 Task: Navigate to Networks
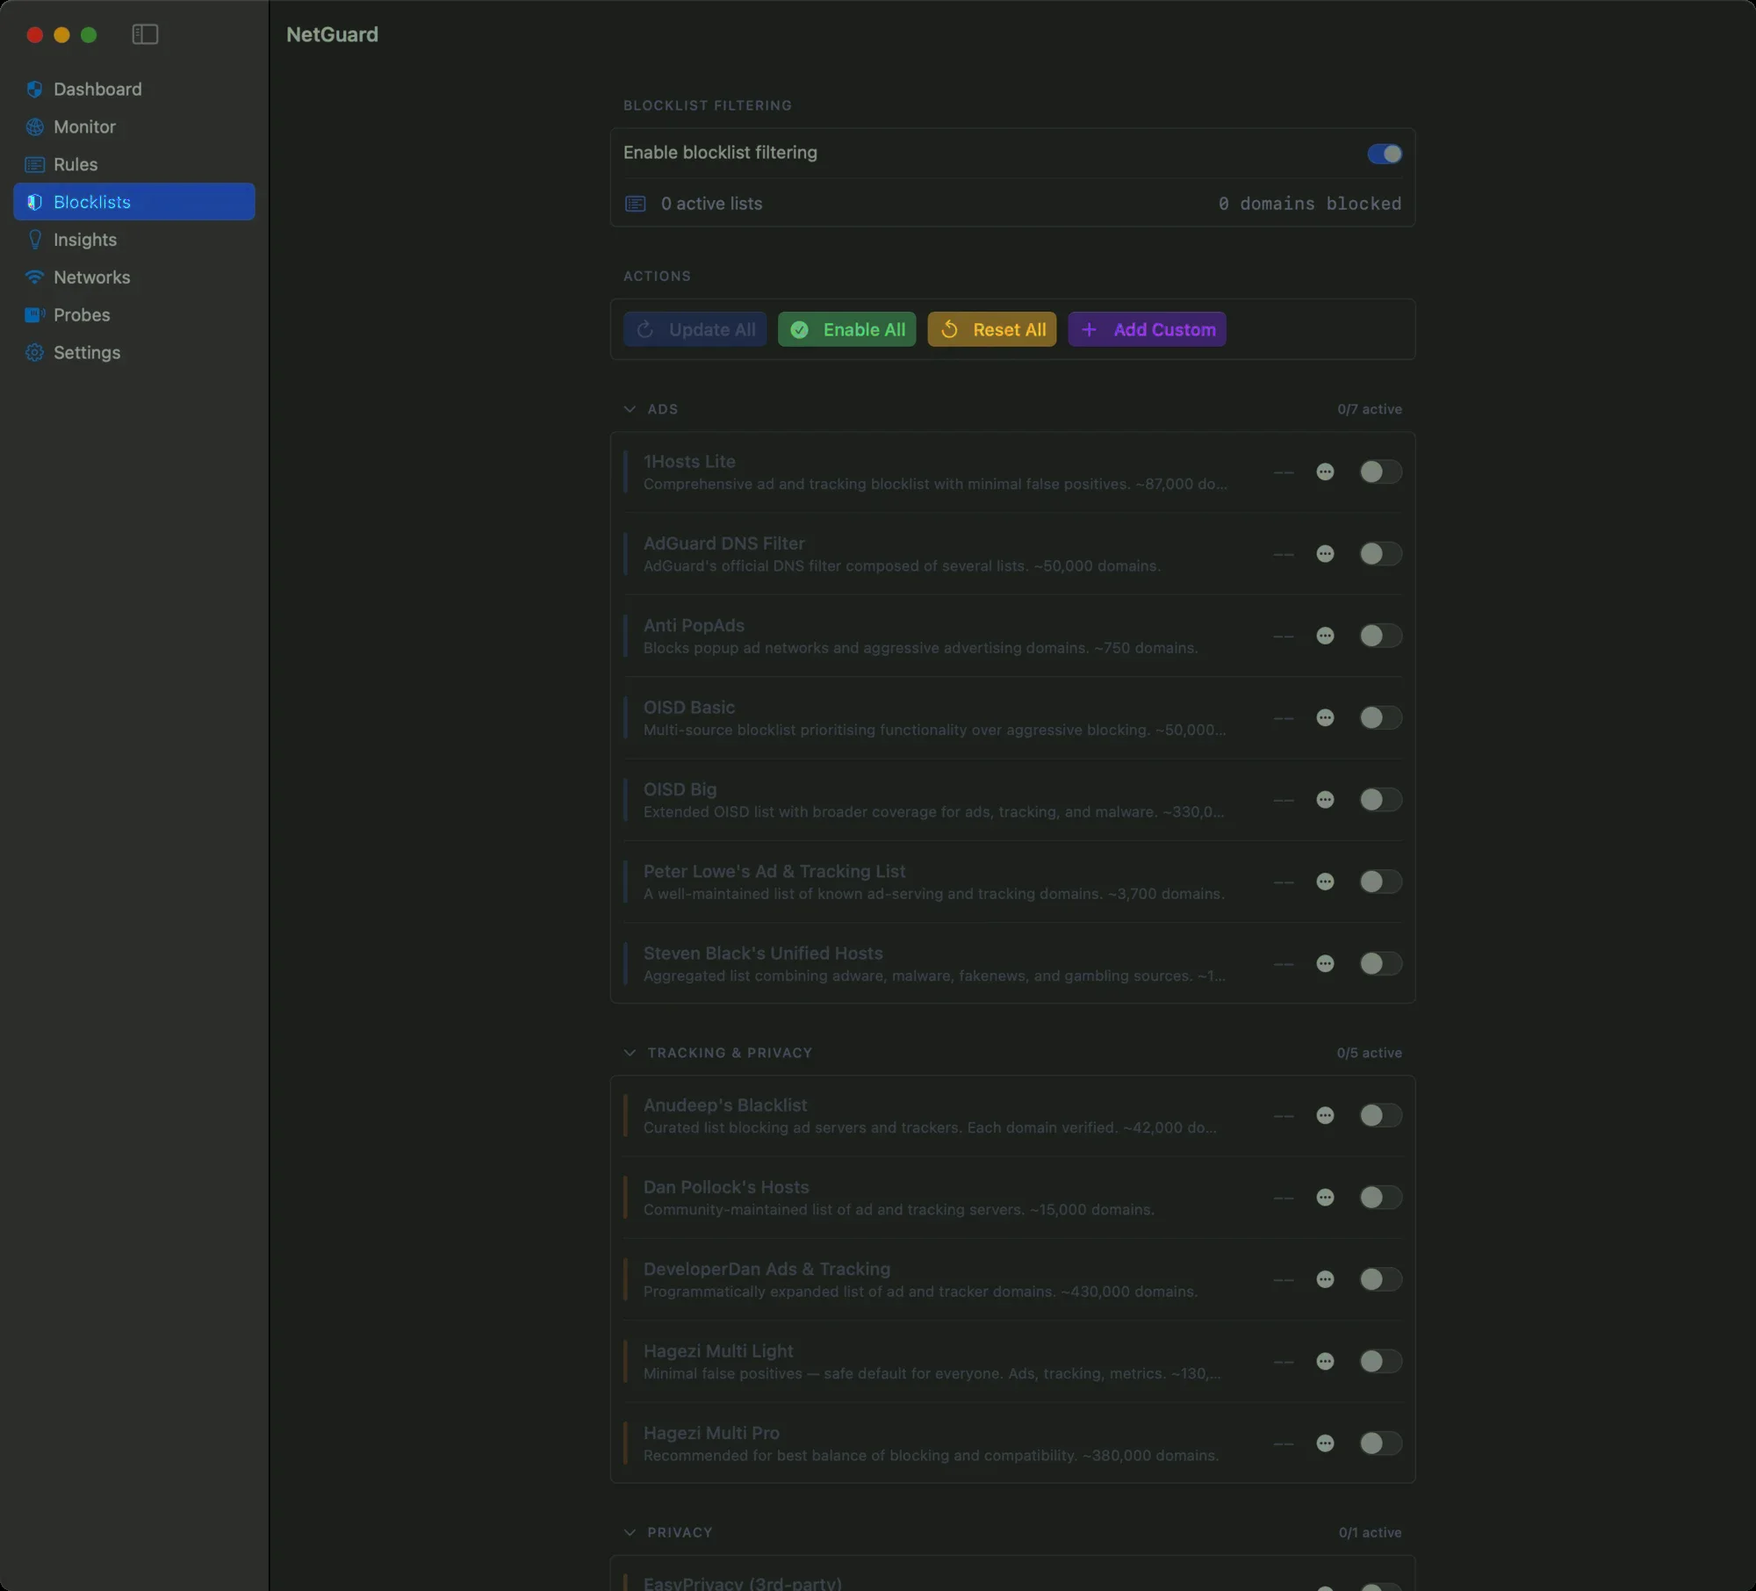(x=134, y=277)
